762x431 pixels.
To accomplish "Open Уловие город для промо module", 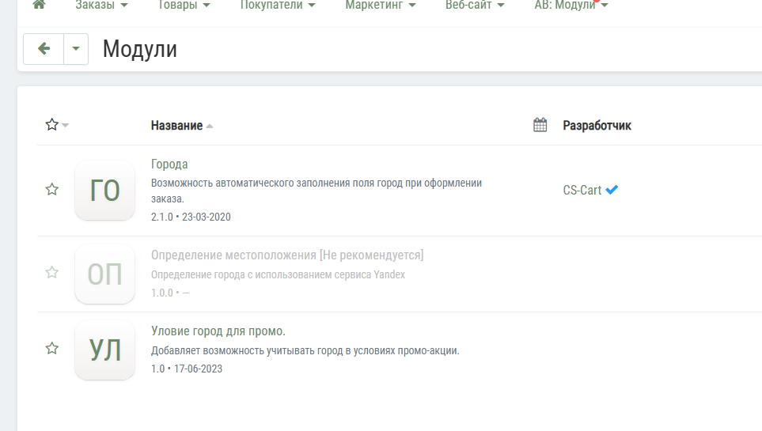I will pos(218,331).
